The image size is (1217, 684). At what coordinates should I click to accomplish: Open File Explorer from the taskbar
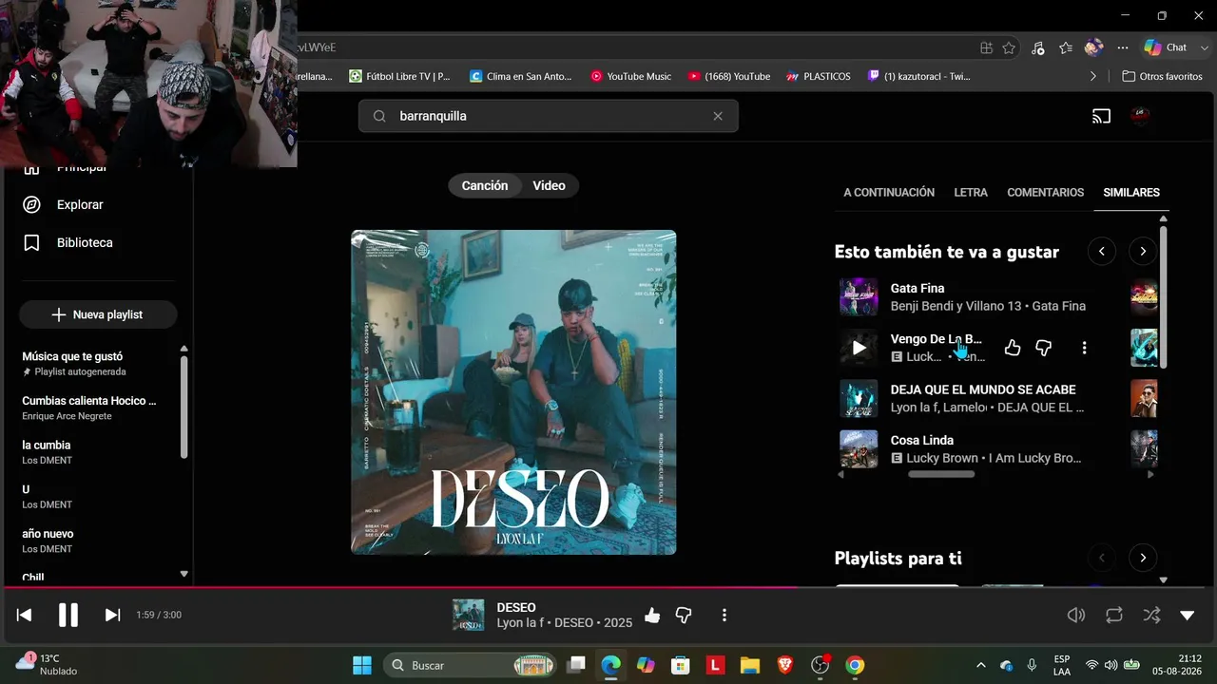click(x=750, y=665)
